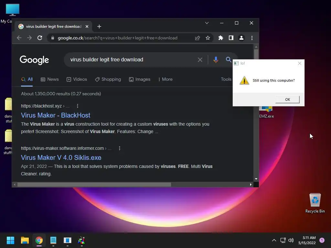The image size is (331, 248).
Task: Expand Chrome's tab search chevron
Action: coord(207,23)
